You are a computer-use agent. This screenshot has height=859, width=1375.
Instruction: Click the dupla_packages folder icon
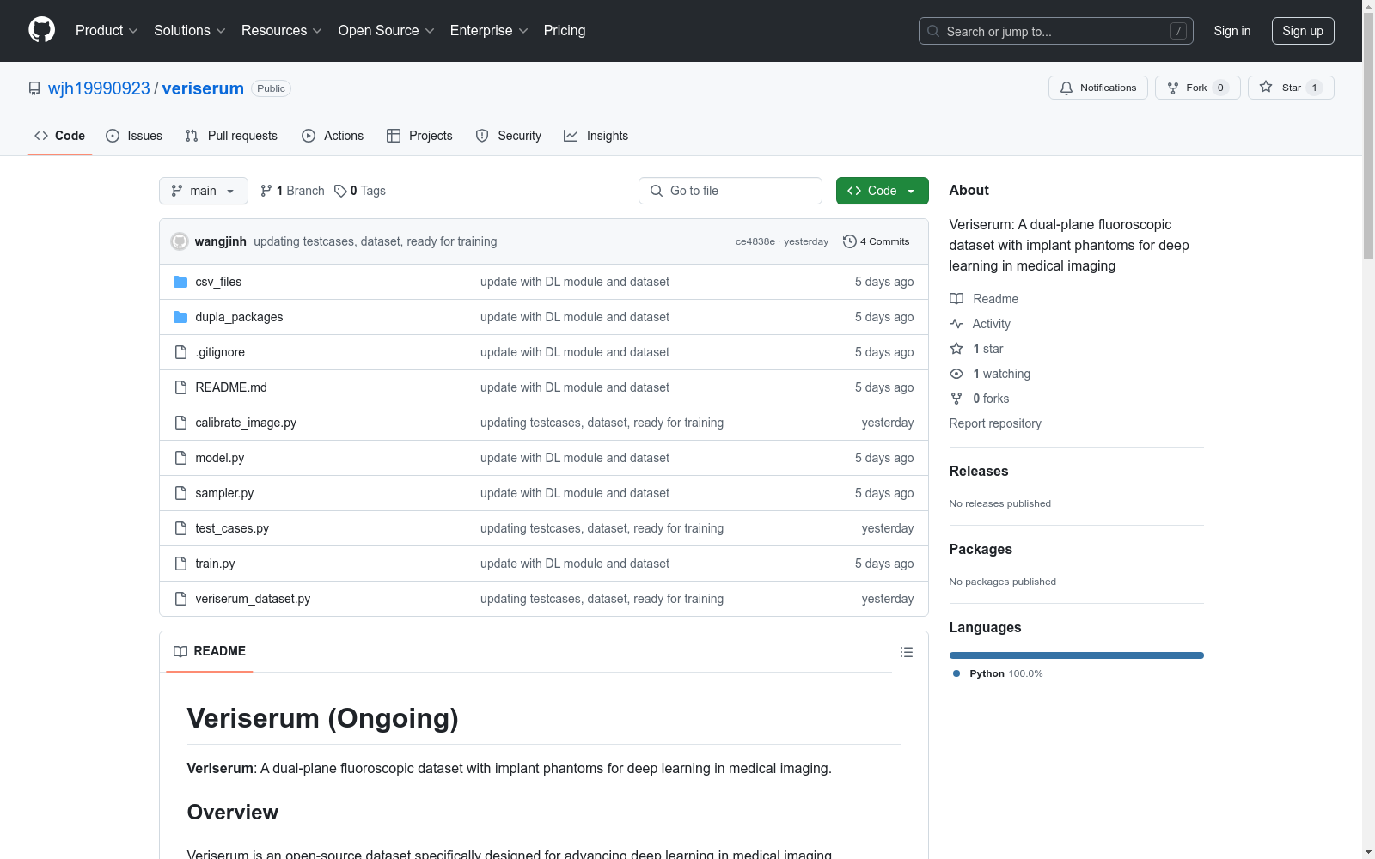[x=180, y=317]
